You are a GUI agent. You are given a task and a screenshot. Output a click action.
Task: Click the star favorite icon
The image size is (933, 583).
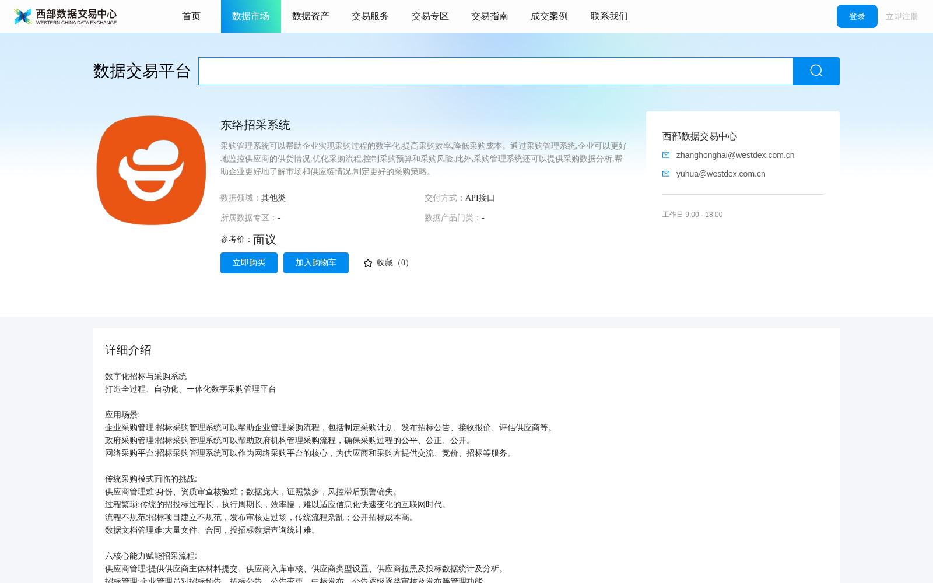pyautogui.click(x=368, y=263)
